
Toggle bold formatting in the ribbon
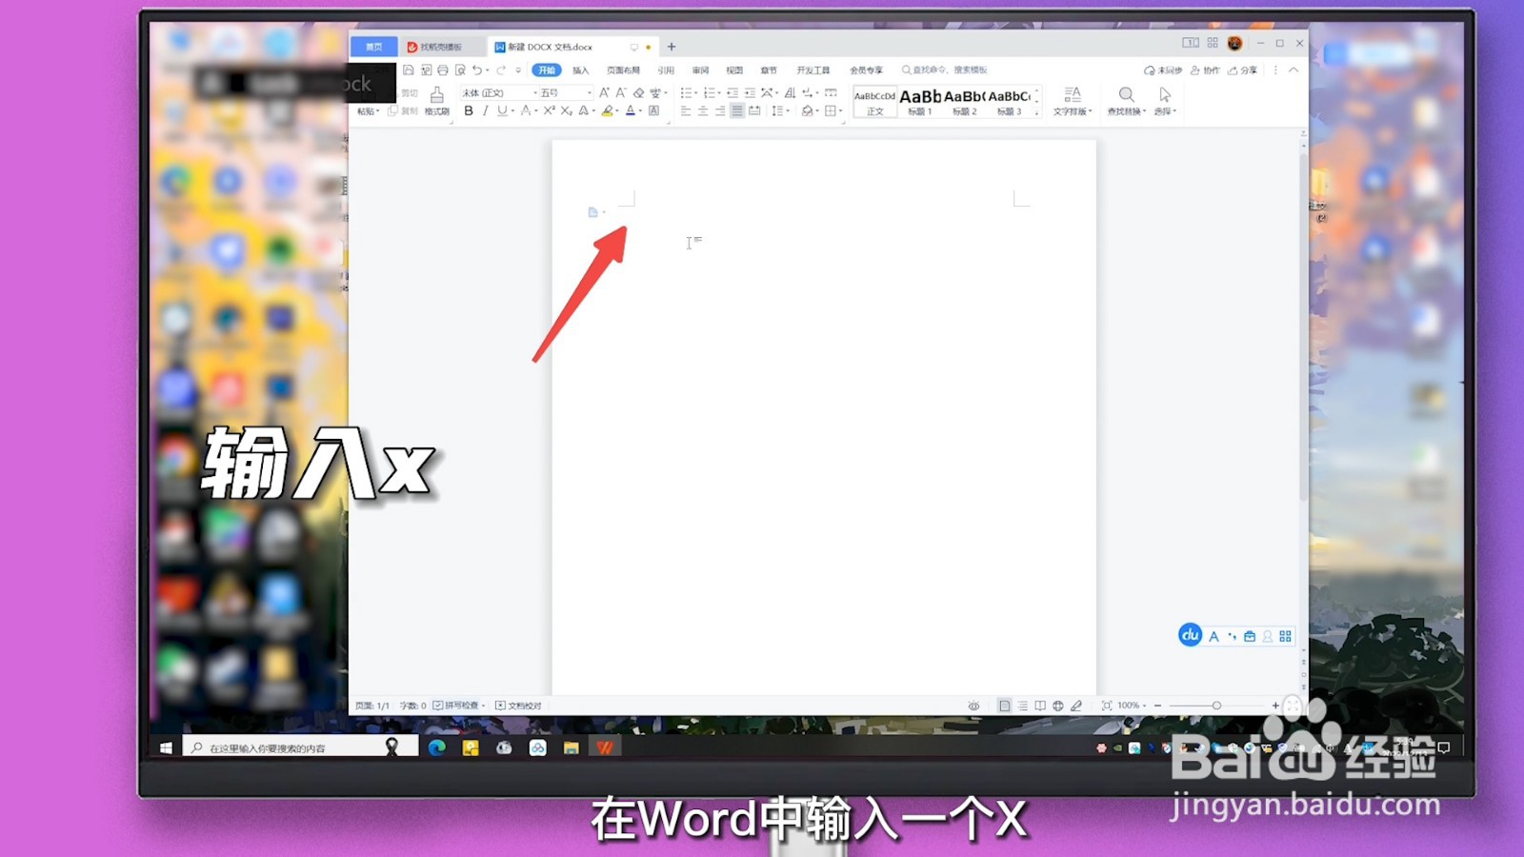click(468, 110)
